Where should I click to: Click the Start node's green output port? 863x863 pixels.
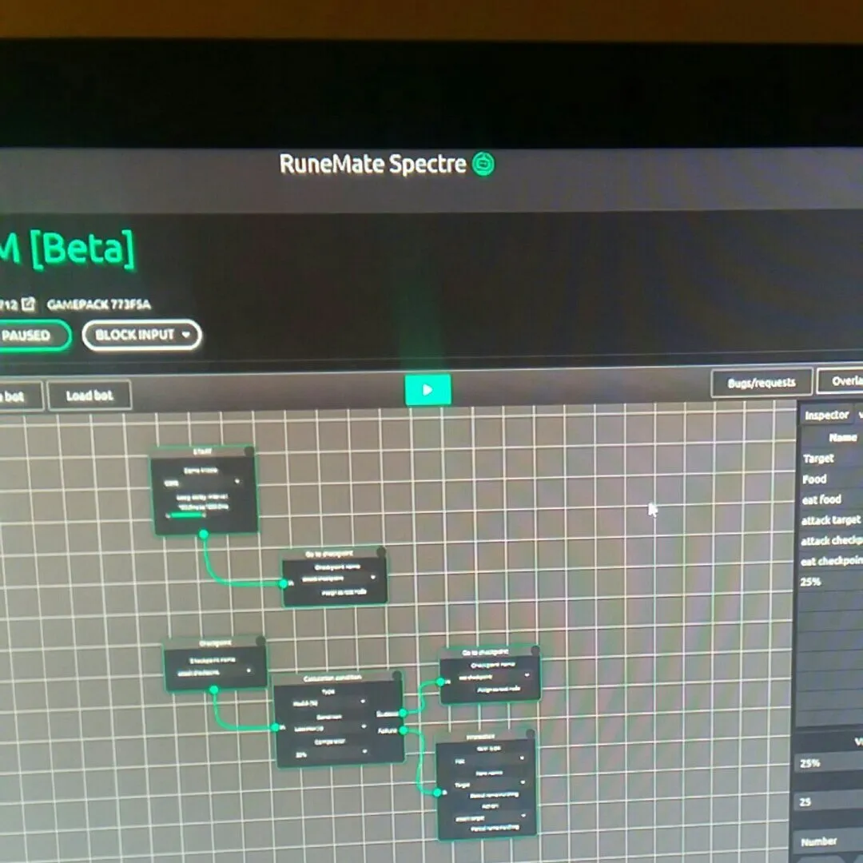(203, 534)
